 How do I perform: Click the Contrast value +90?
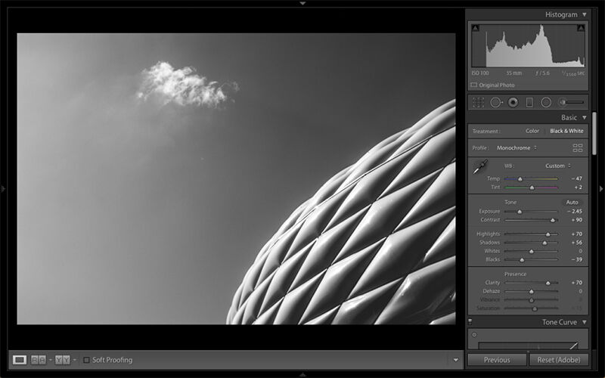(577, 220)
